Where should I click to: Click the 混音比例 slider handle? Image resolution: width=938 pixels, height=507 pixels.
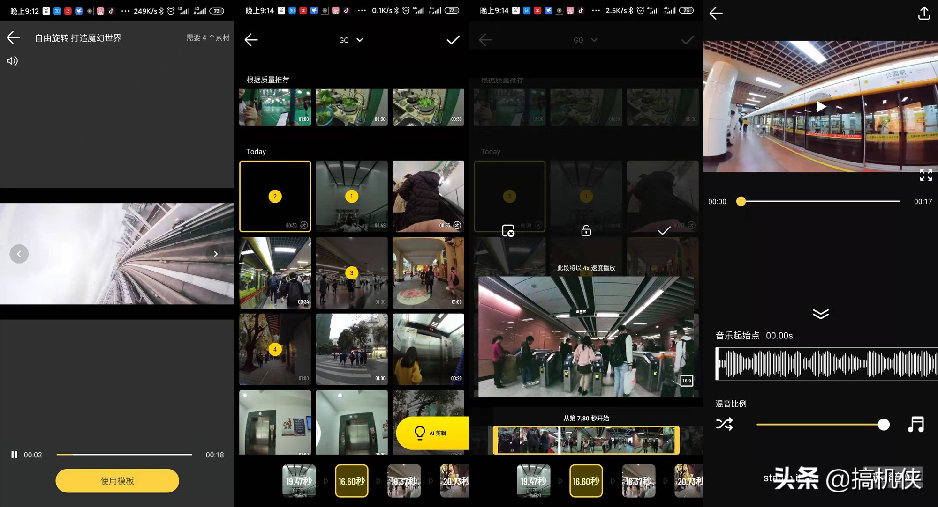click(x=884, y=424)
